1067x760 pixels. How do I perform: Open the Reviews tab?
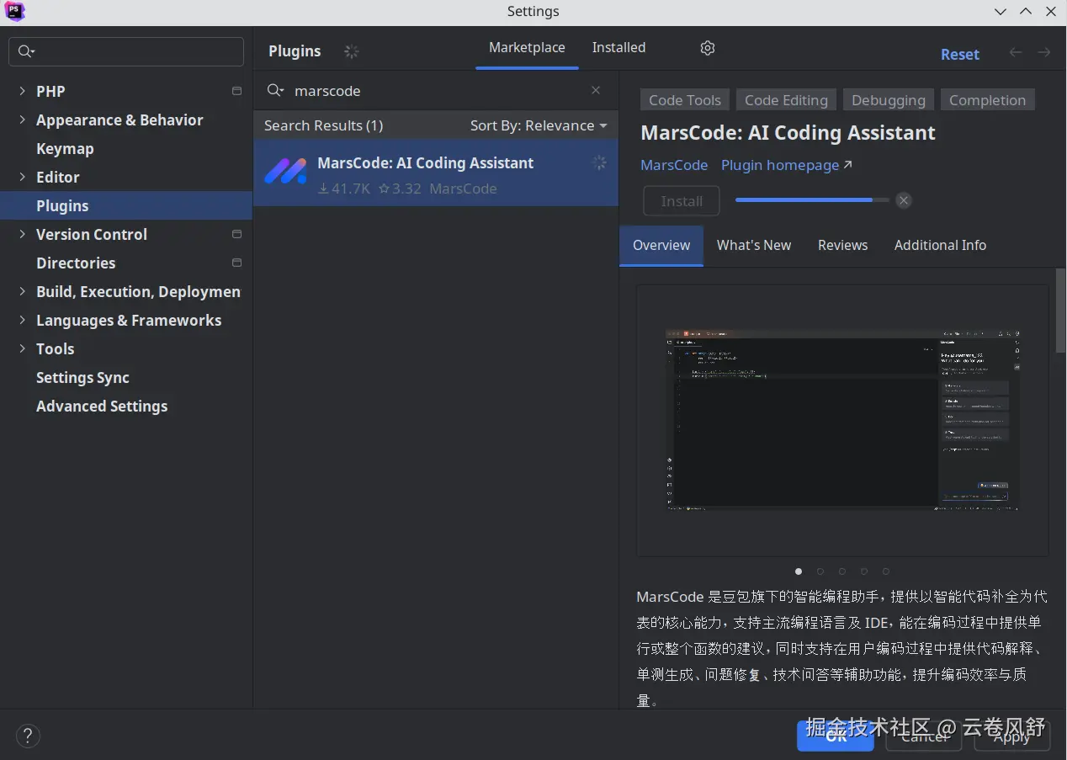tap(842, 245)
